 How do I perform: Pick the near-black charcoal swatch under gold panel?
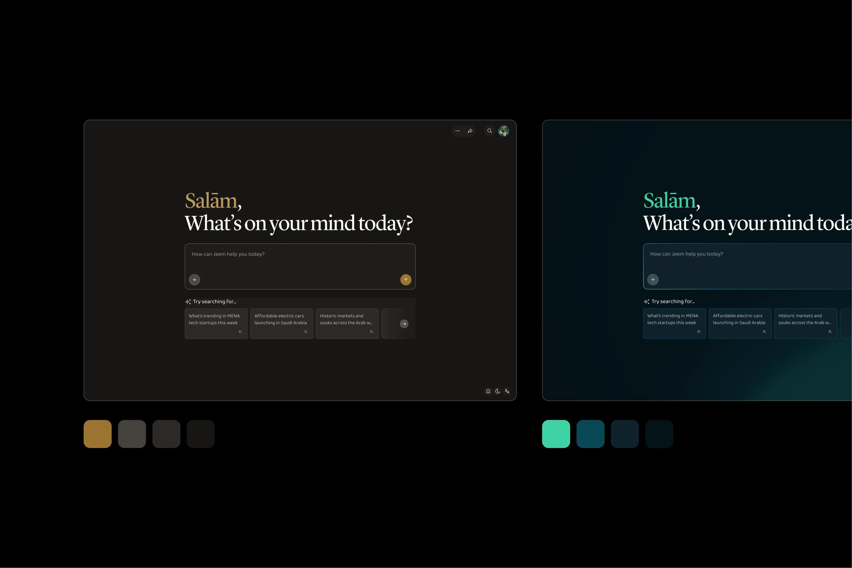(201, 434)
